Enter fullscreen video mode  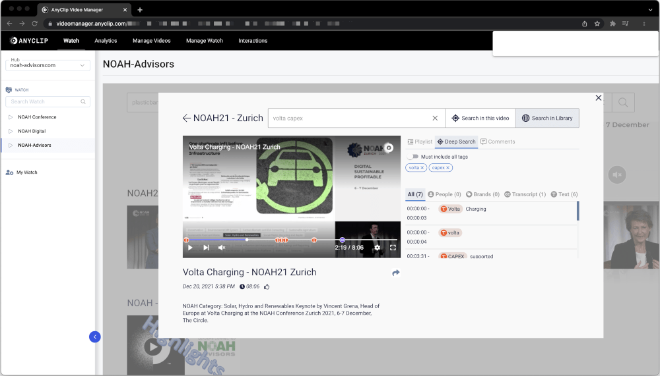pos(393,248)
